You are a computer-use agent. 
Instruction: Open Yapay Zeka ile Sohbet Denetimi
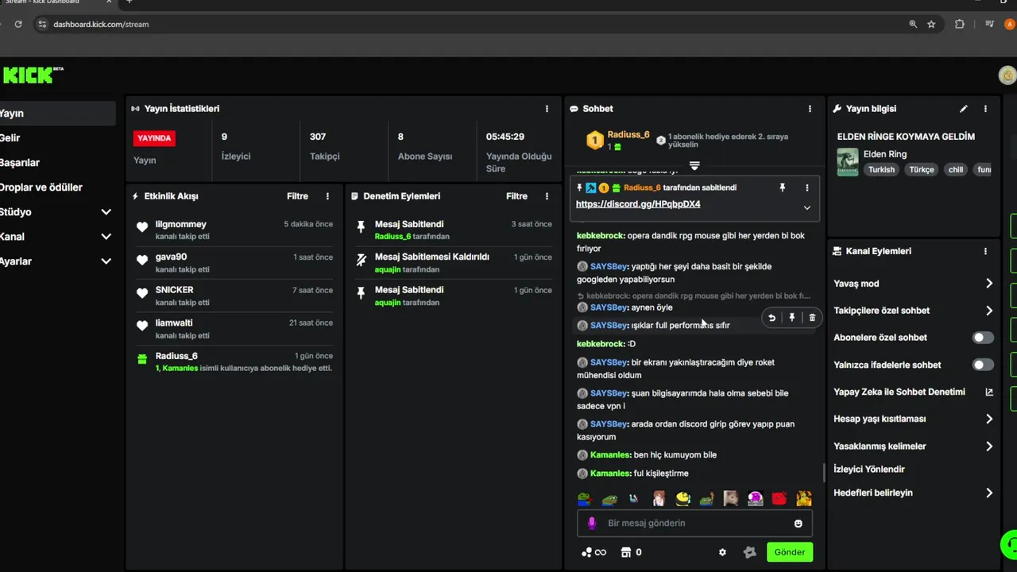pos(913,392)
